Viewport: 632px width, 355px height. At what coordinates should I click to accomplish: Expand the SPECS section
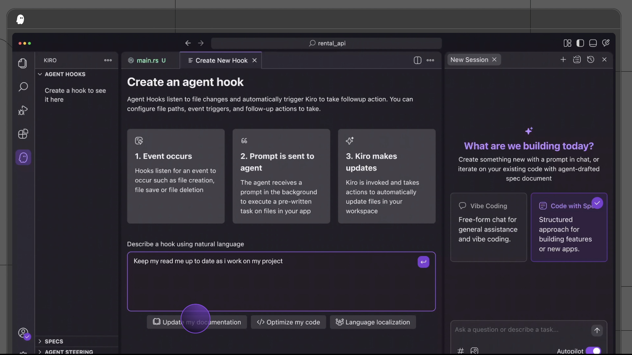coord(76,341)
